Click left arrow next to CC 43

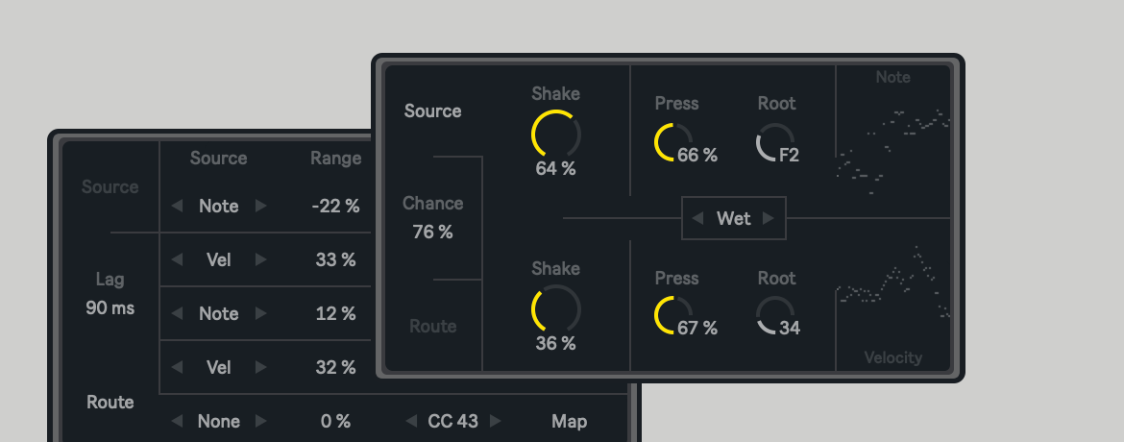tap(411, 421)
